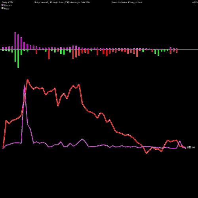Viewport: 198px width, 198px height.
Task: Click the peak of the red price line
Action: [27, 80]
